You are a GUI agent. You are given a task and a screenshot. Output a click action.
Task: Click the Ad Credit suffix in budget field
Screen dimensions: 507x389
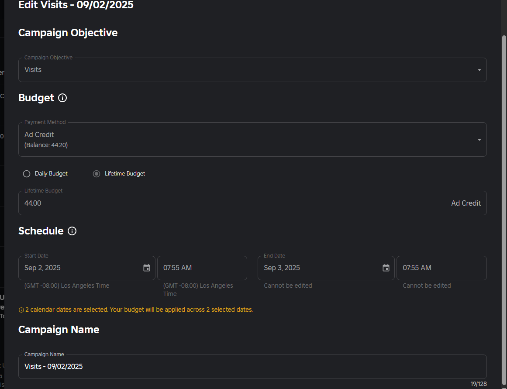tap(466, 203)
